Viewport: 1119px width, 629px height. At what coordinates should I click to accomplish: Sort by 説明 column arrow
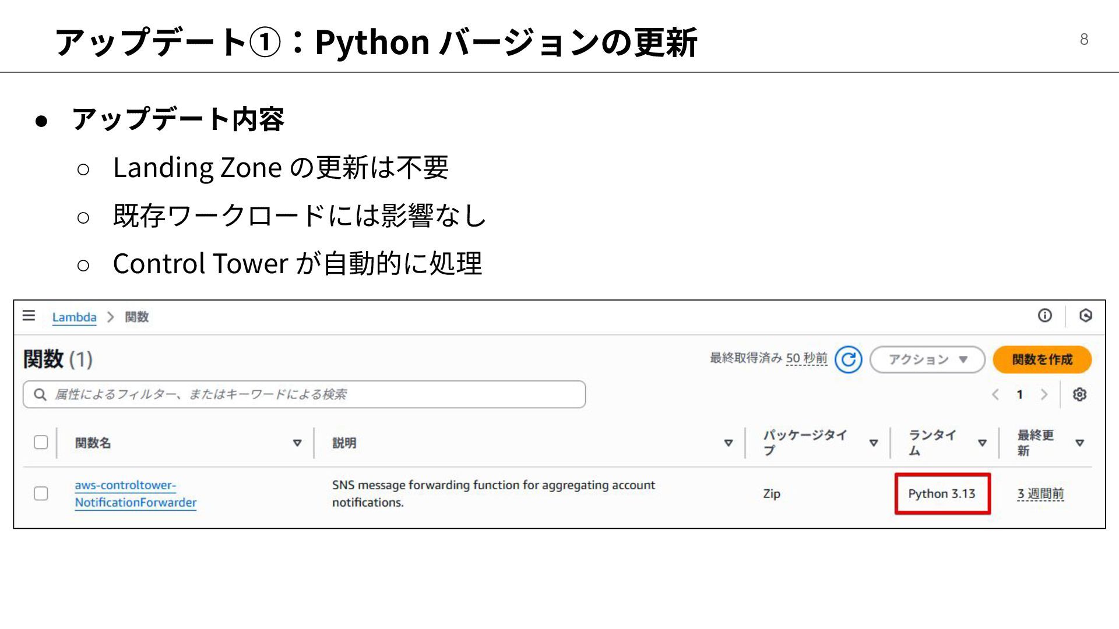pyautogui.click(x=728, y=443)
